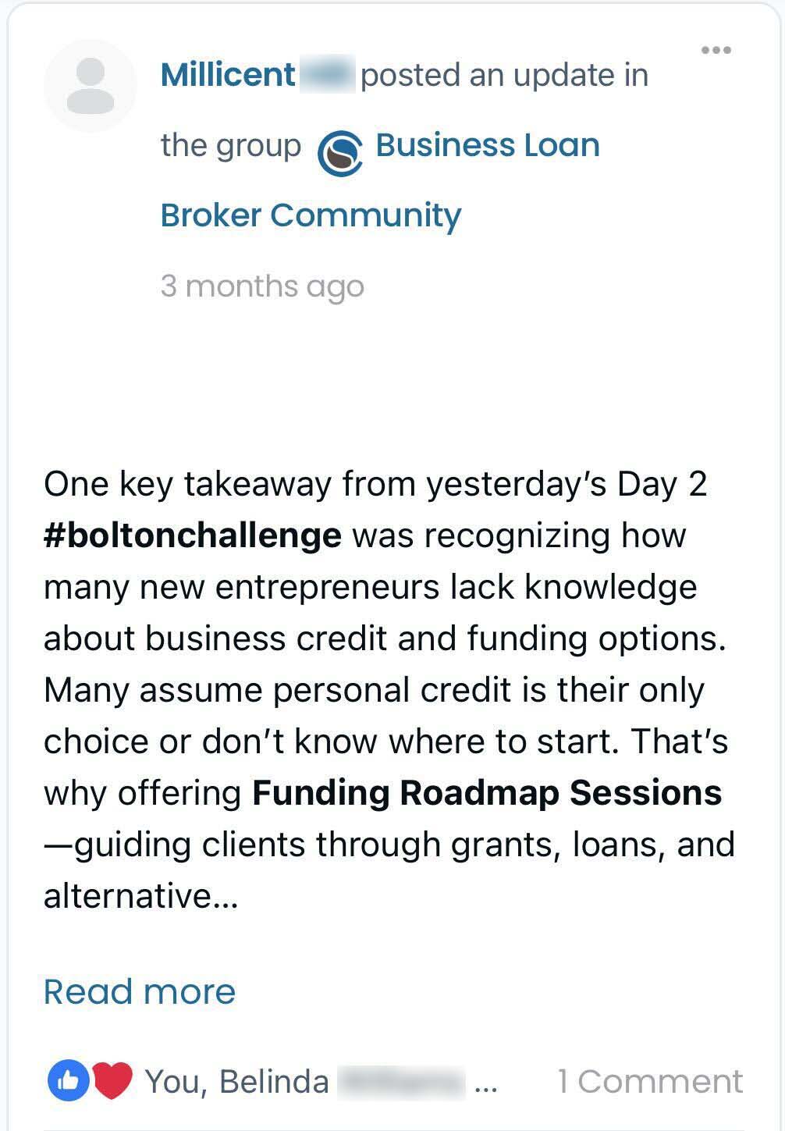
Task: Click the blue thumbs-up reaction icon
Action: point(69,1080)
